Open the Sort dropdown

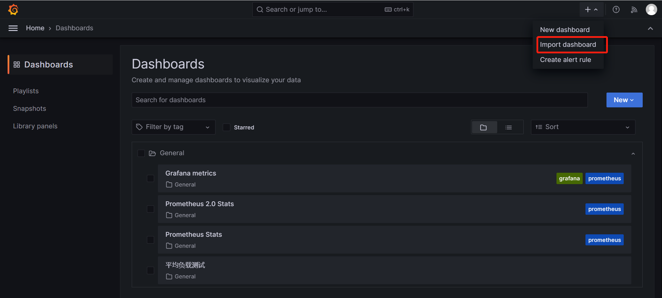583,127
